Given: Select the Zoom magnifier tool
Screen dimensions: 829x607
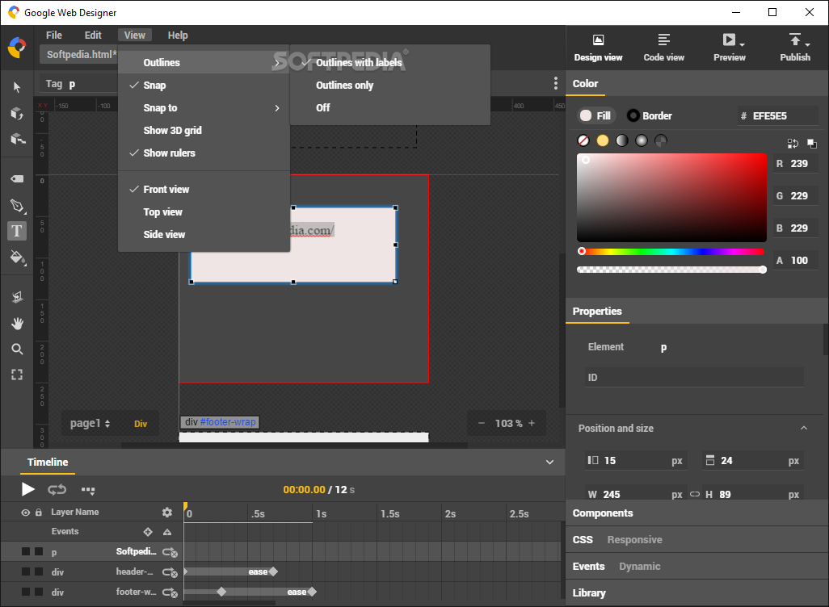Looking at the screenshot, I should [x=17, y=350].
